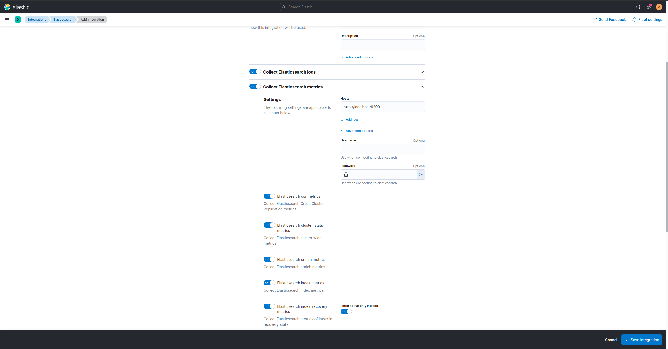Click the green D space avatar
Image resolution: width=668 pixels, height=349 pixels.
[18, 20]
